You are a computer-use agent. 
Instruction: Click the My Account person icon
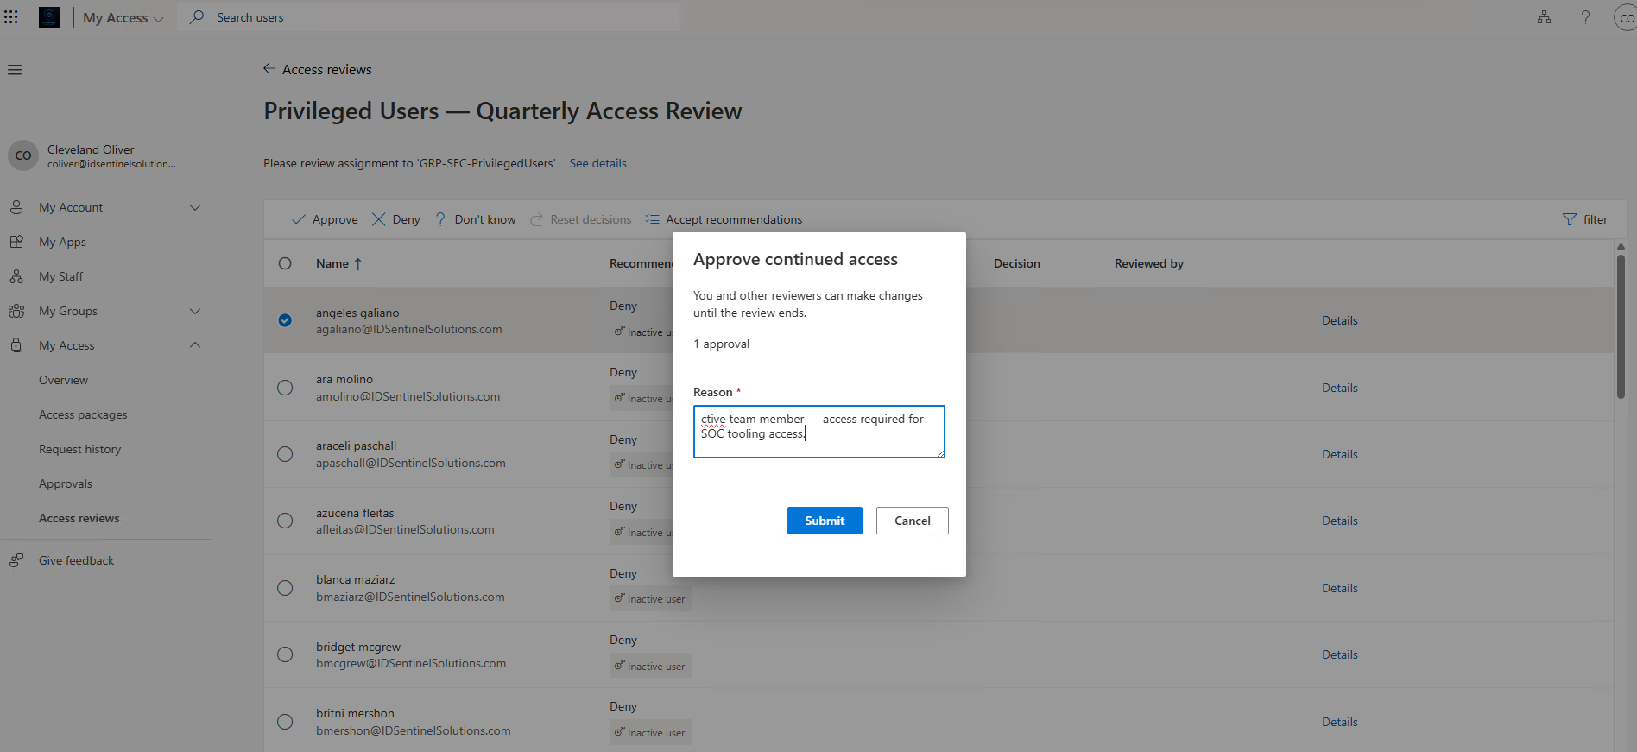[x=16, y=207]
